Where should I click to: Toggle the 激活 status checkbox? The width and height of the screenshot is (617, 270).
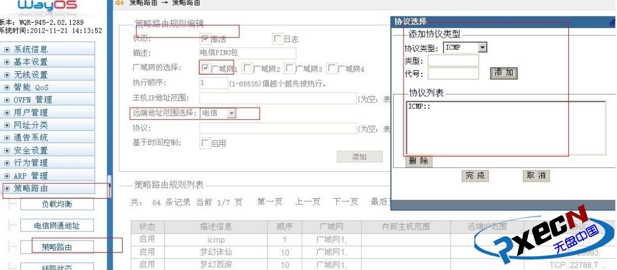pyautogui.click(x=205, y=39)
